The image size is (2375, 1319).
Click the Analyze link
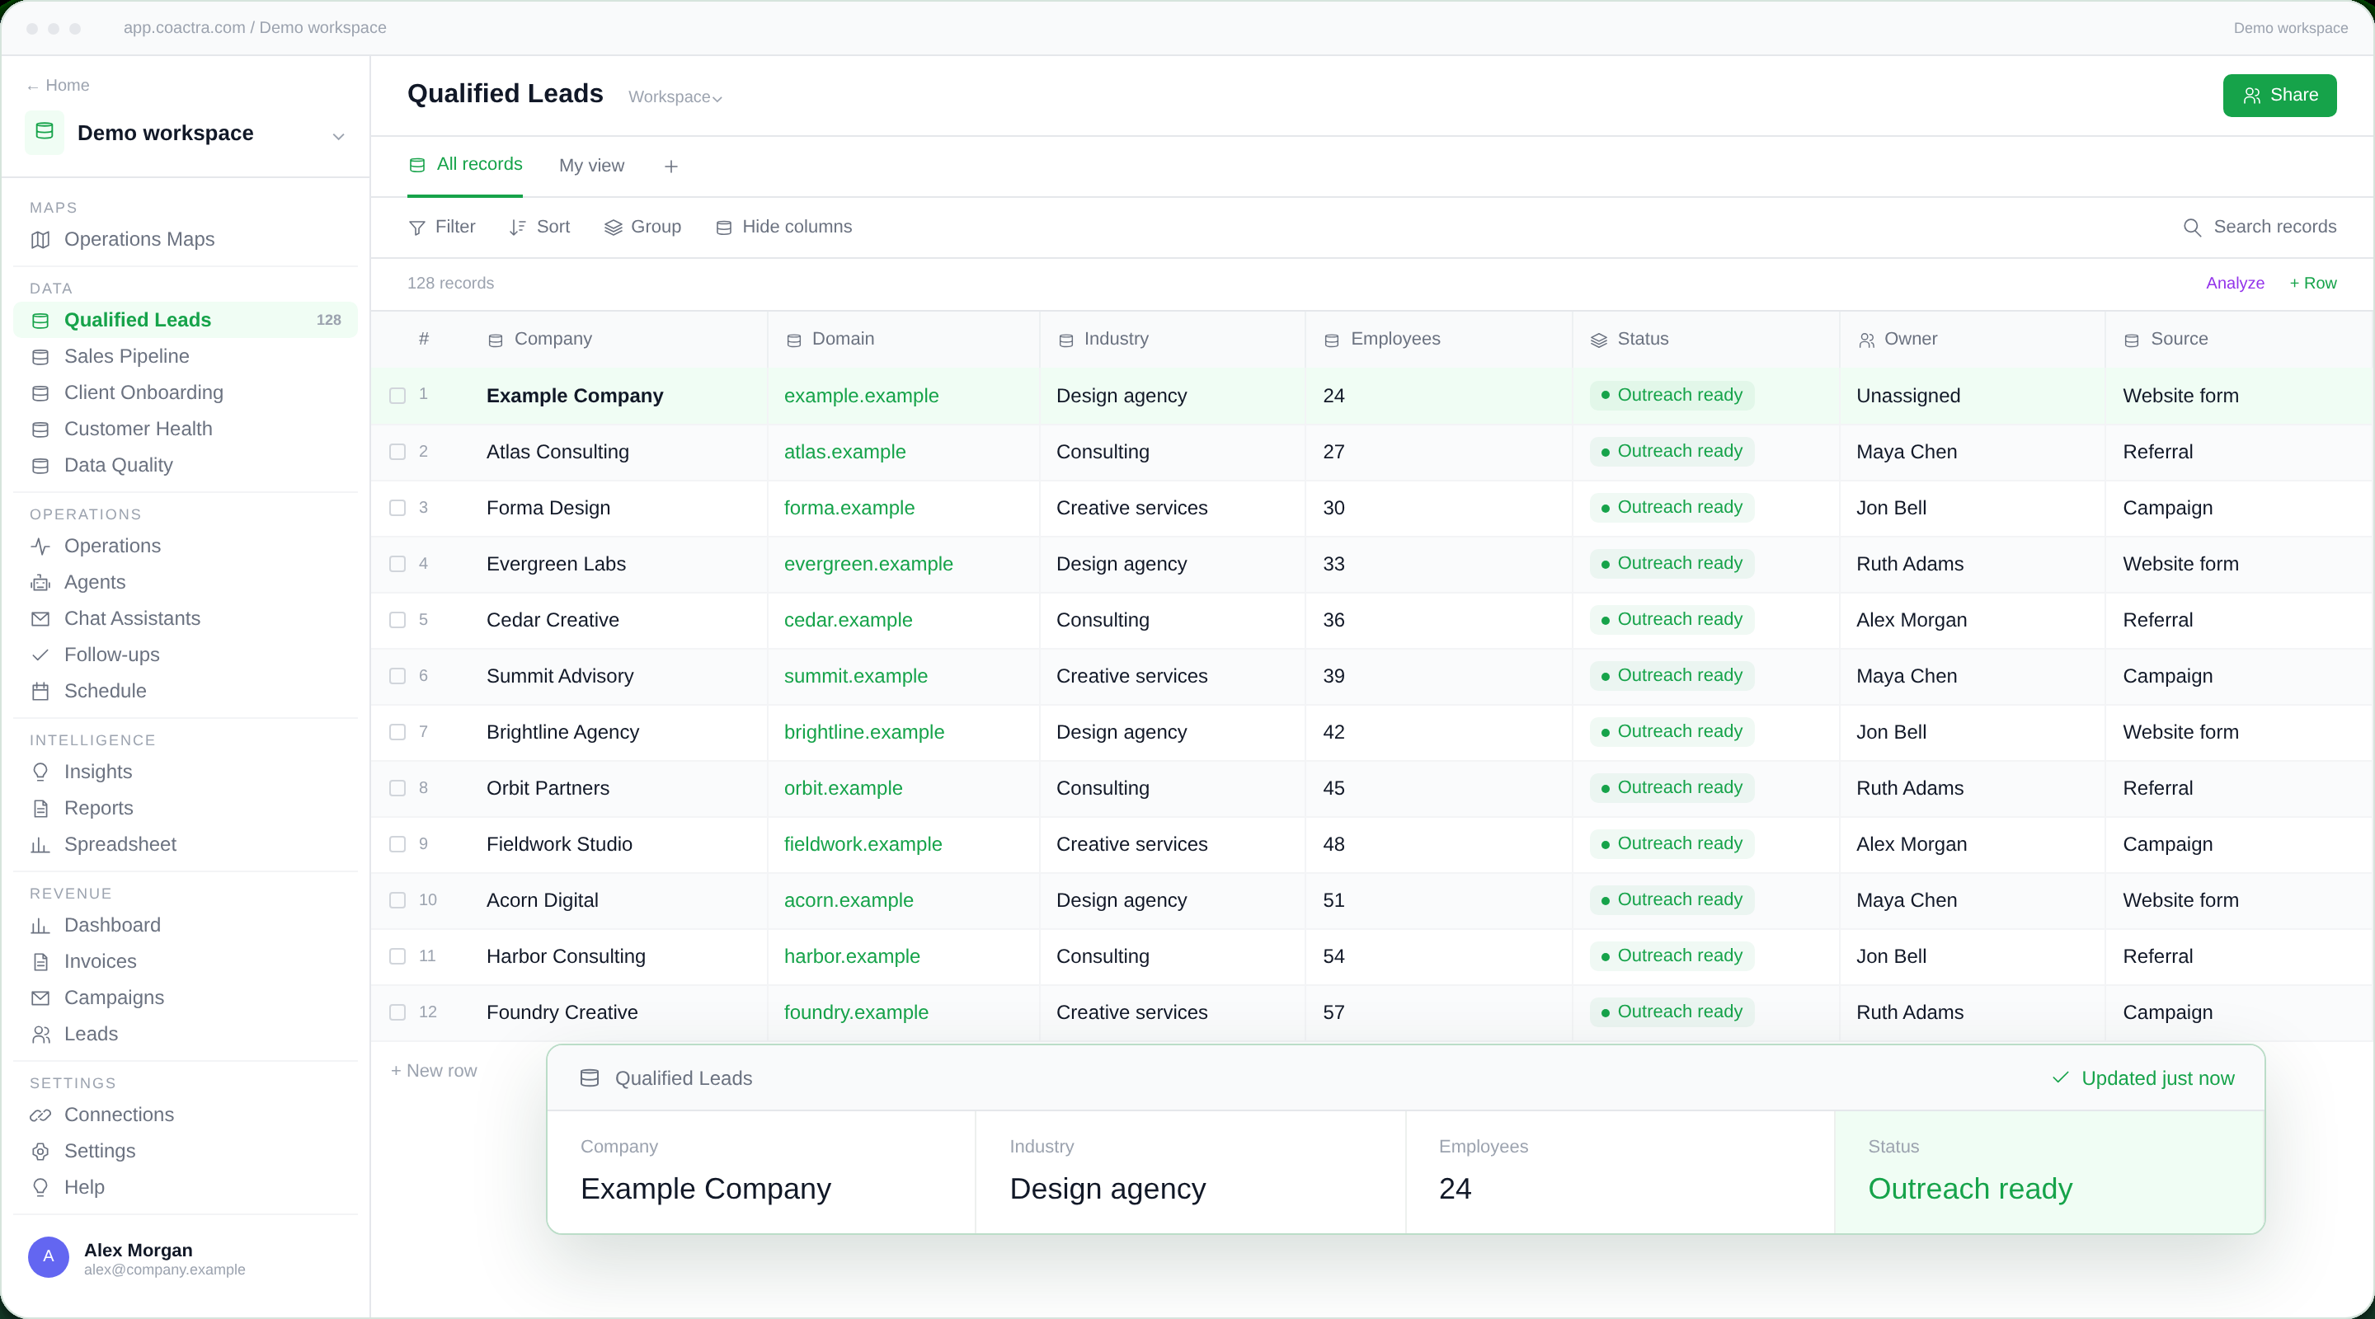[2235, 283]
